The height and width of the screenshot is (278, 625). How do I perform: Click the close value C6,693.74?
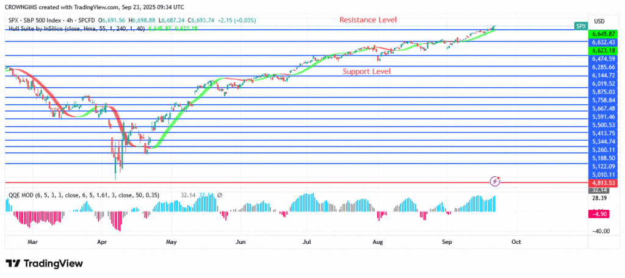click(x=201, y=20)
